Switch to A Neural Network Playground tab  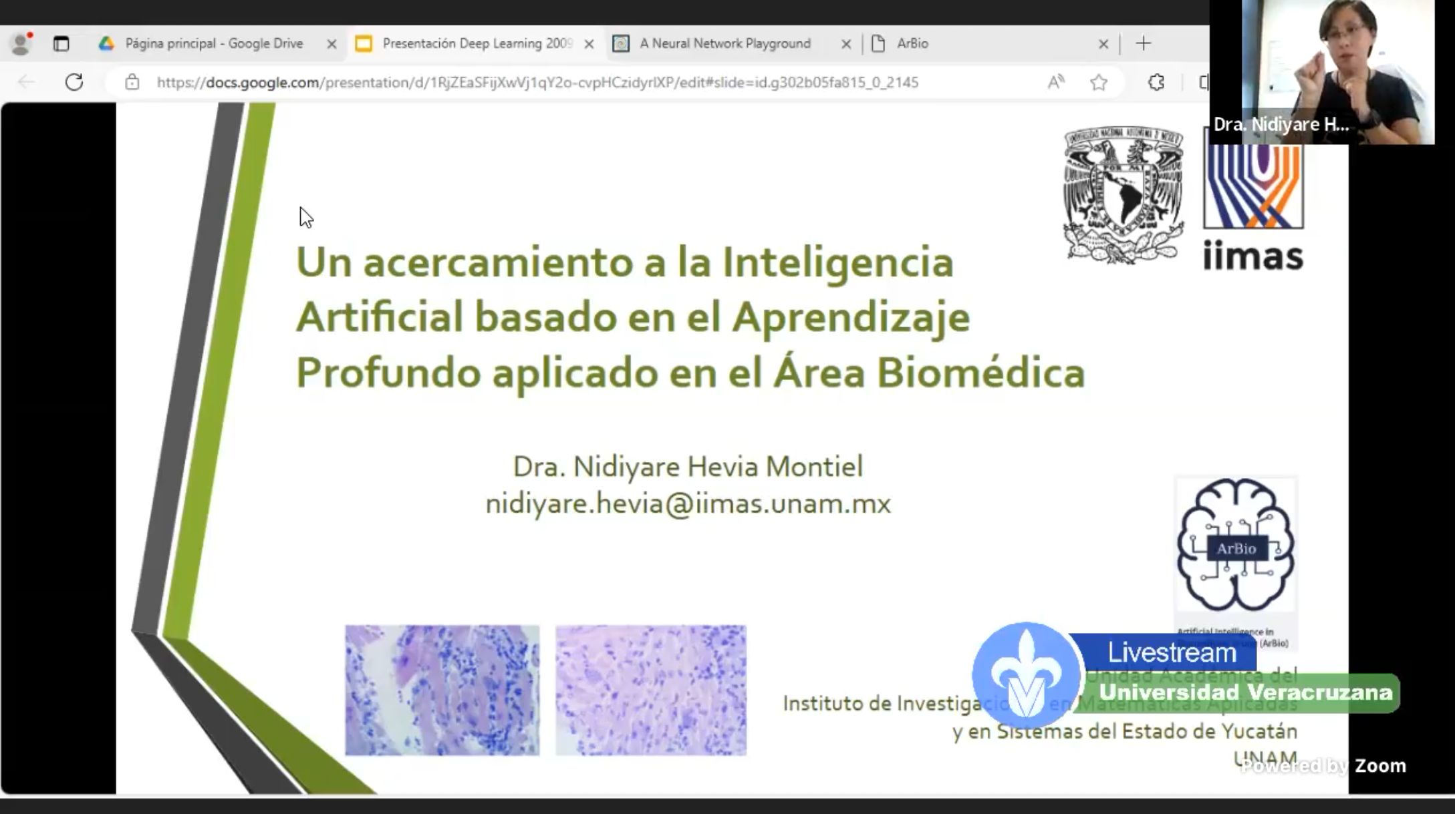(724, 43)
